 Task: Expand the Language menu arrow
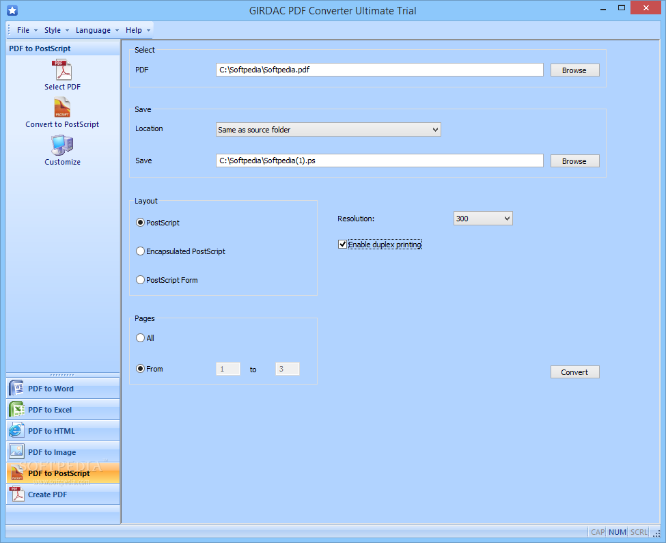117,31
